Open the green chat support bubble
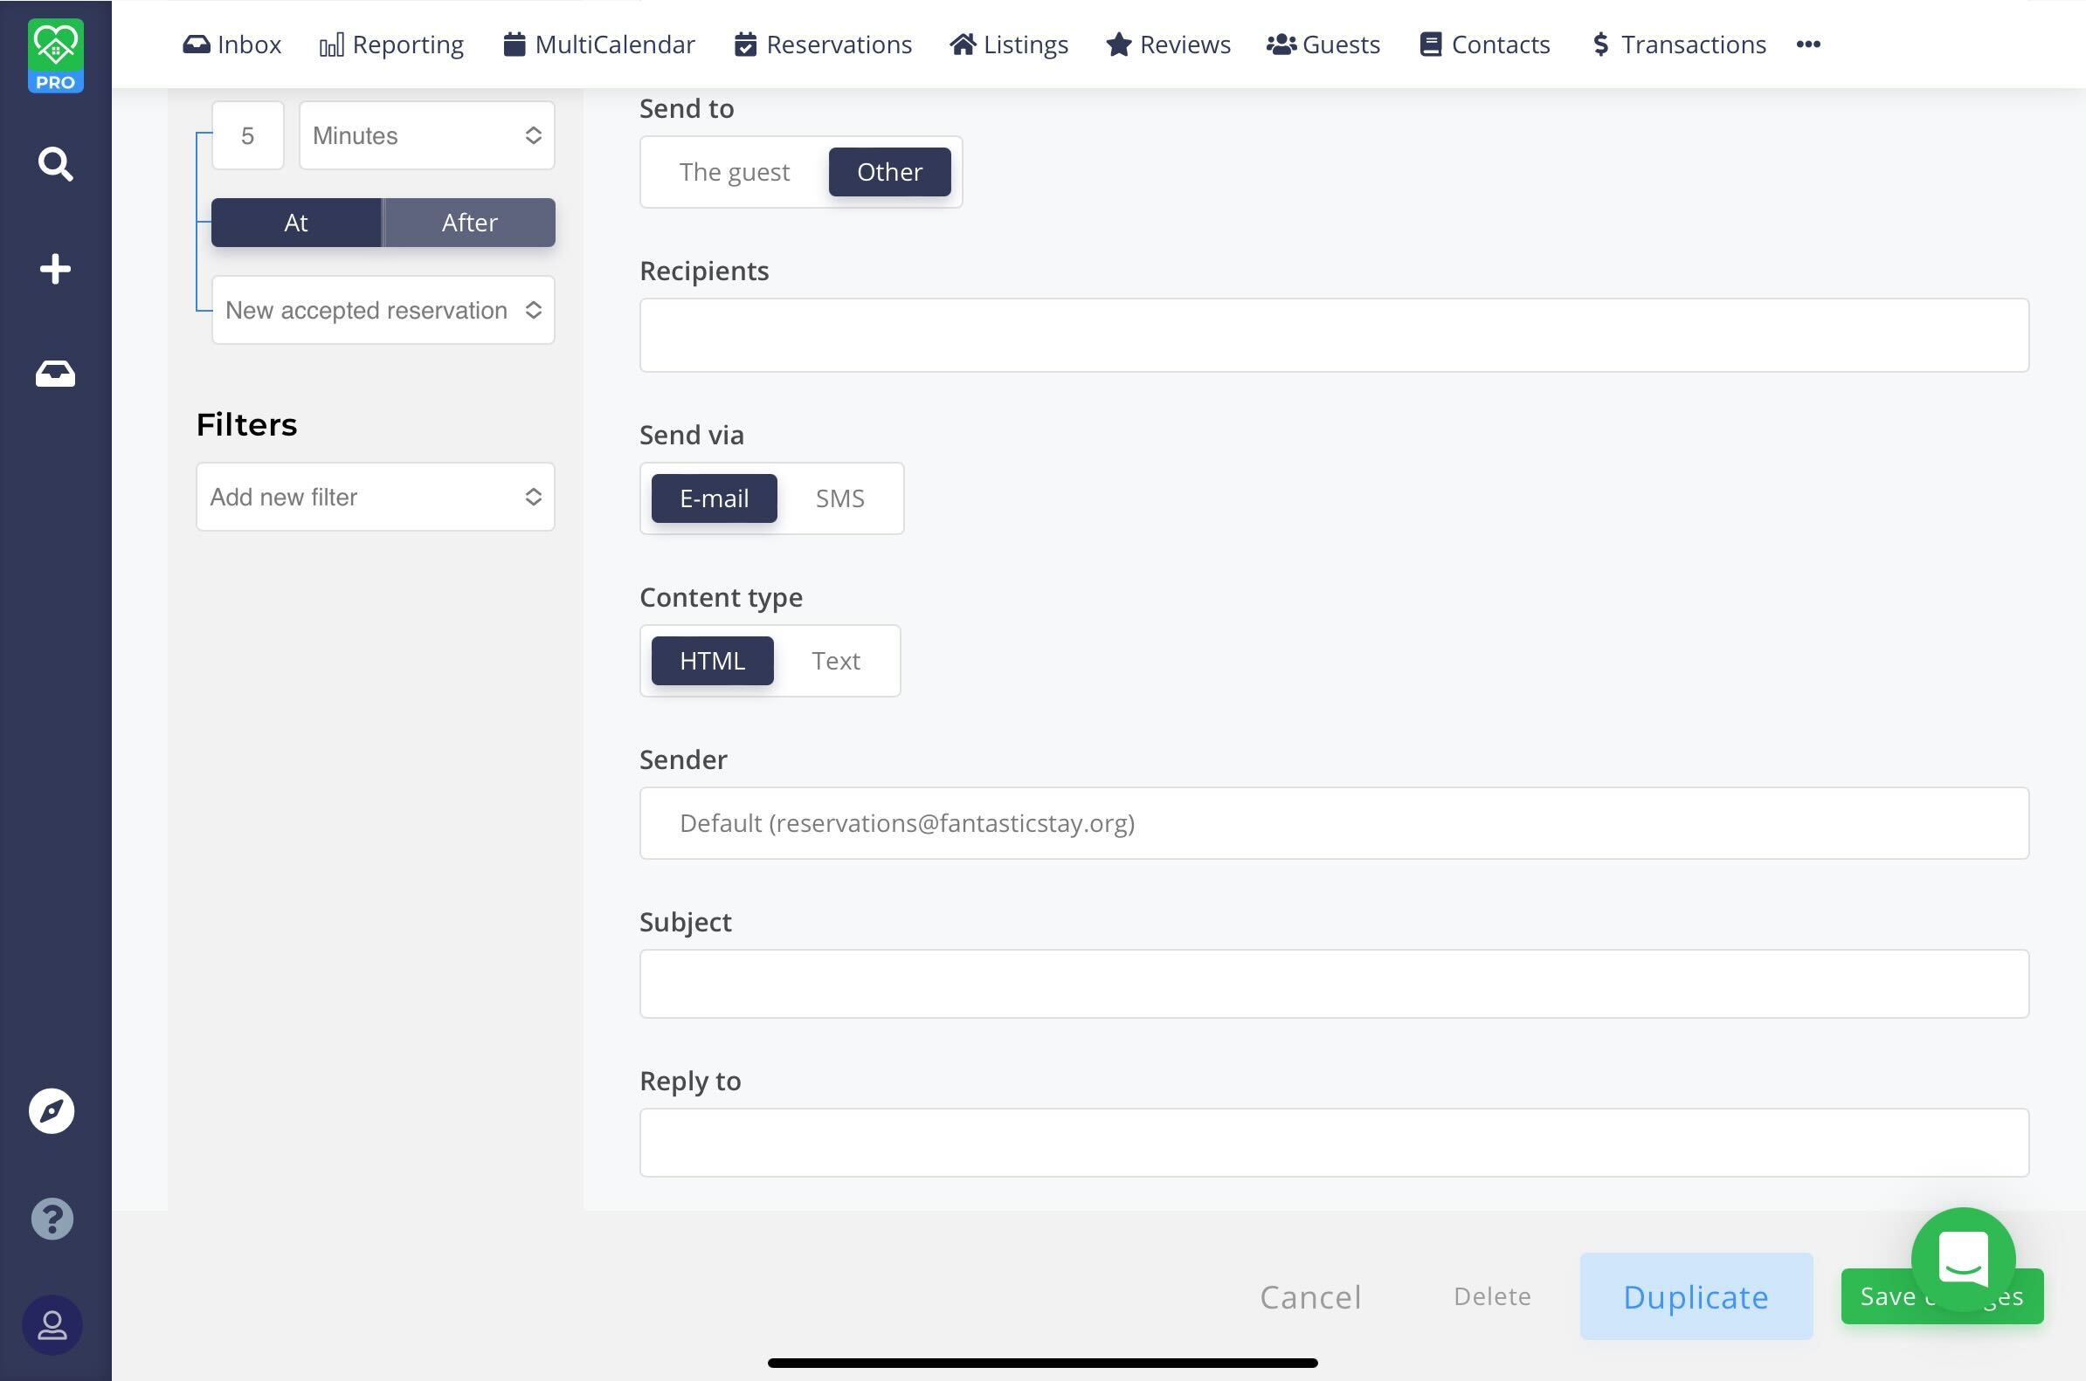Image resolution: width=2086 pixels, height=1381 pixels. point(1963,1259)
